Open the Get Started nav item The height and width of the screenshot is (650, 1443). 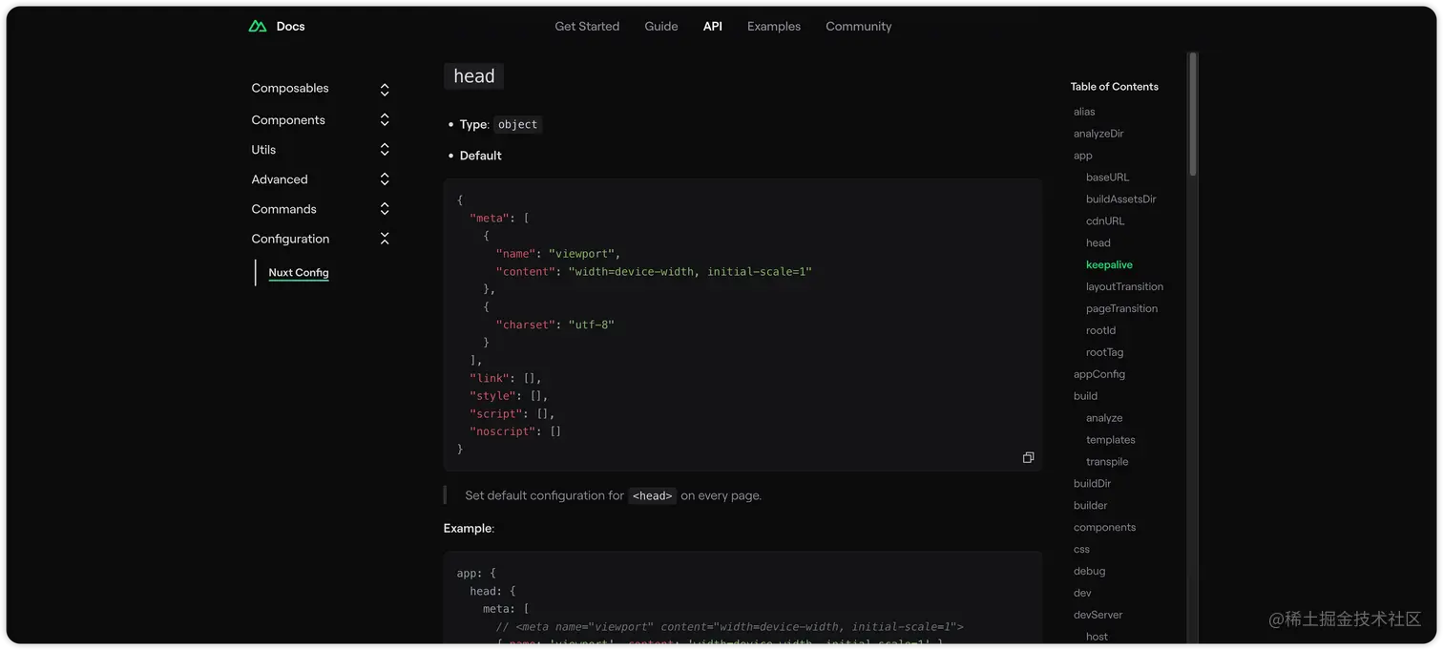coord(587,27)
